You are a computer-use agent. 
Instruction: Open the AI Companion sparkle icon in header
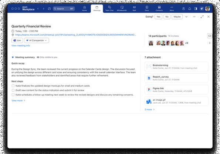(202, 9)
